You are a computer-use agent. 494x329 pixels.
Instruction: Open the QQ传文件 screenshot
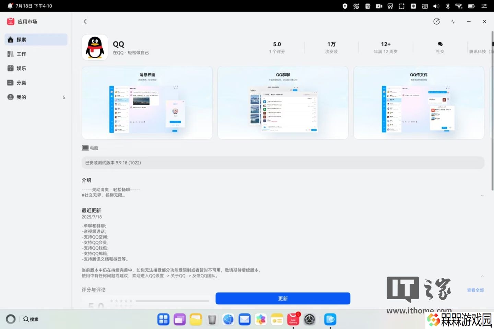pos(419,103)
